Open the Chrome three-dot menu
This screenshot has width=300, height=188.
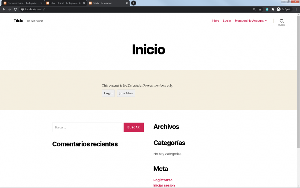pos(296,9)
